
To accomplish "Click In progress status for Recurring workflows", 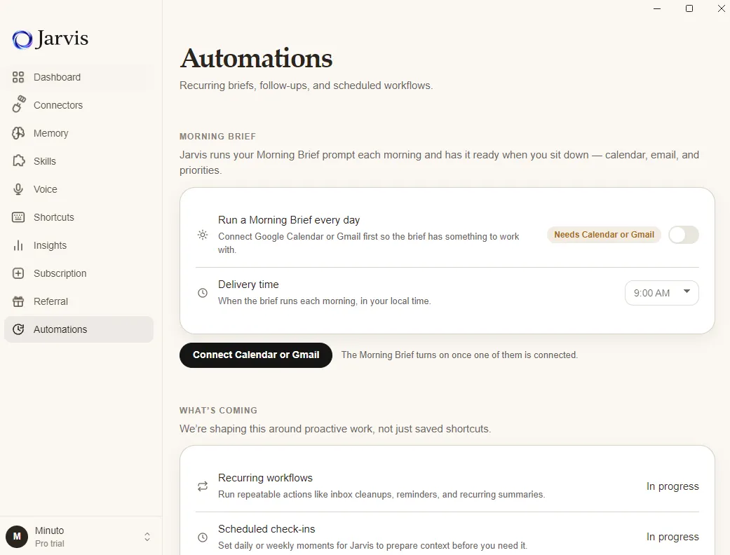I will point(672,486).
